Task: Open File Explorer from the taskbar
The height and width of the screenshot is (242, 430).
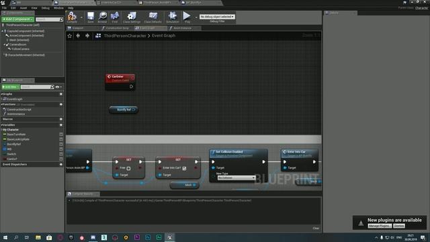Action: point(38,237)
